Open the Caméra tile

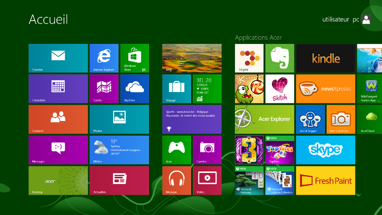point(207,150)
